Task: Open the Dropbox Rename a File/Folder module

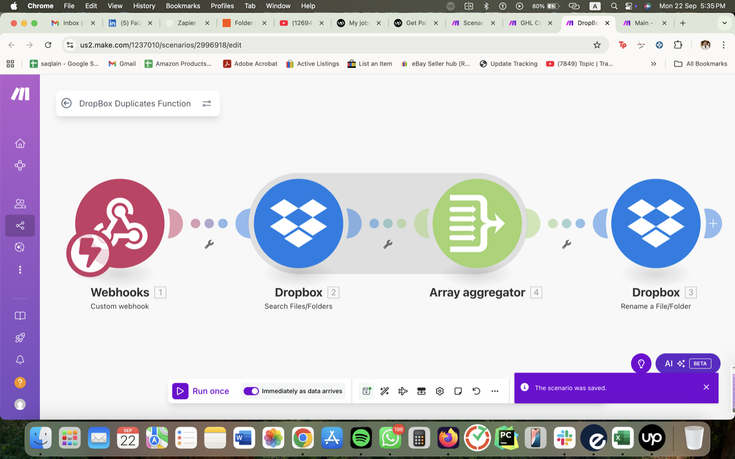Action: click(656, 223)
